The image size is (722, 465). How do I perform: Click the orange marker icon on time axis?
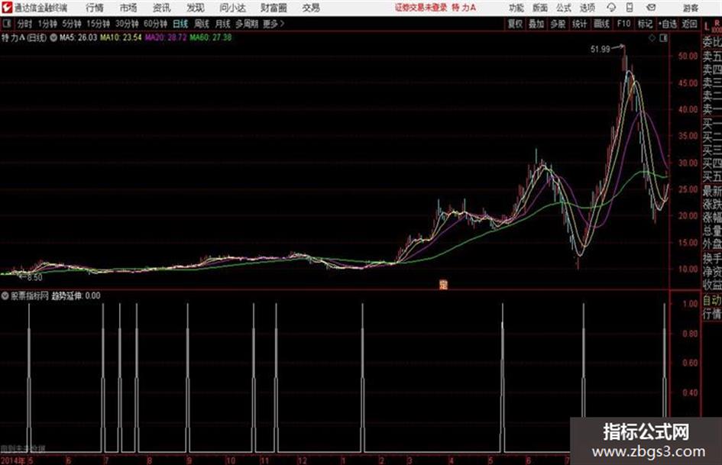(443, 285)
